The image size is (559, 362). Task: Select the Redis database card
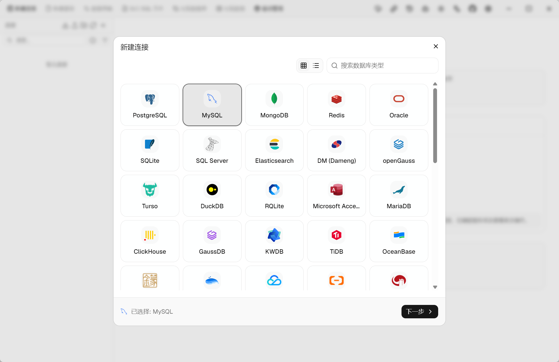coord(337,105)
